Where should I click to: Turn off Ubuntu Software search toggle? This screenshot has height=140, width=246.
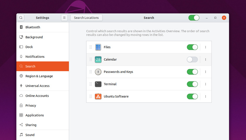pos(192,97)
